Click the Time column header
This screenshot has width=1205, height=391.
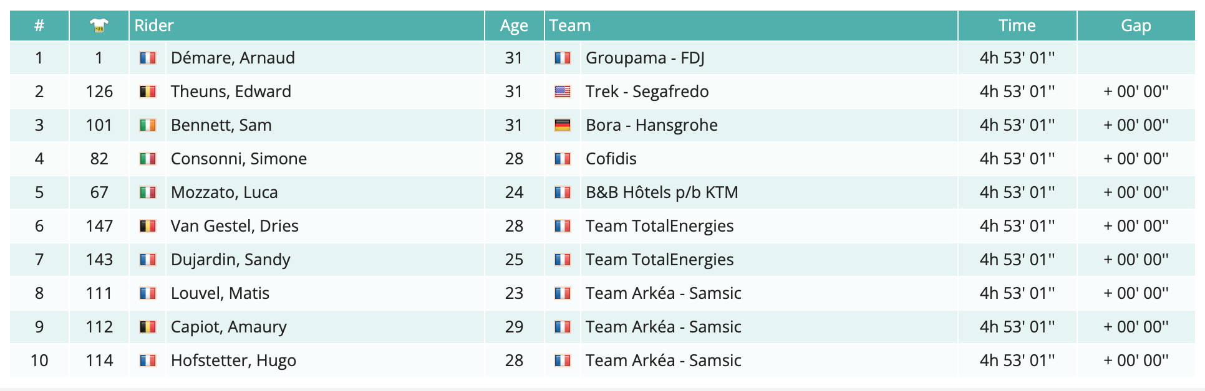(1017, 26)
